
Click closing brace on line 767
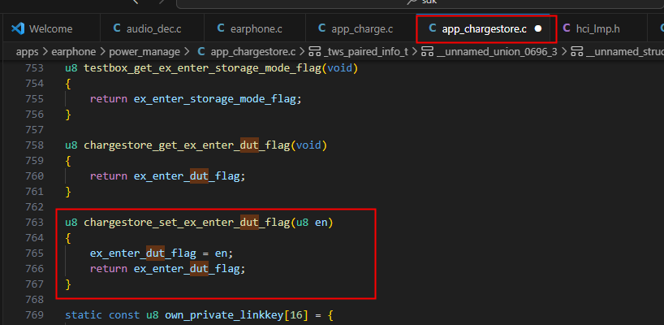68,284
